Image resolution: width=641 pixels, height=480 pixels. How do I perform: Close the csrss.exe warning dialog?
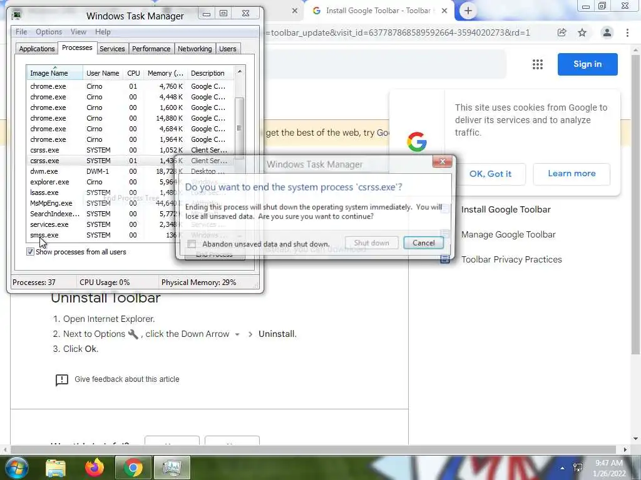click(x=443, y=162)
